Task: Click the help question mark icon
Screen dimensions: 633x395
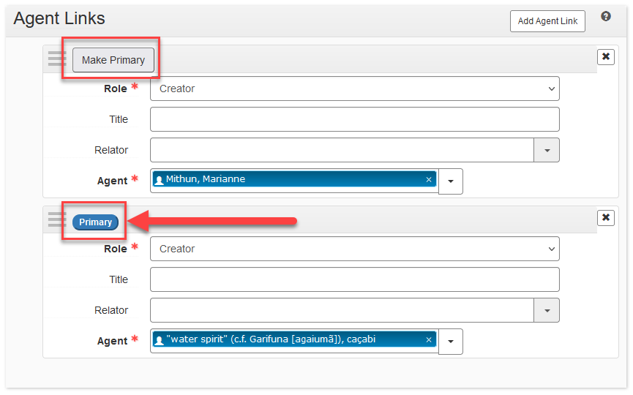Action: (x=606, y=17)
